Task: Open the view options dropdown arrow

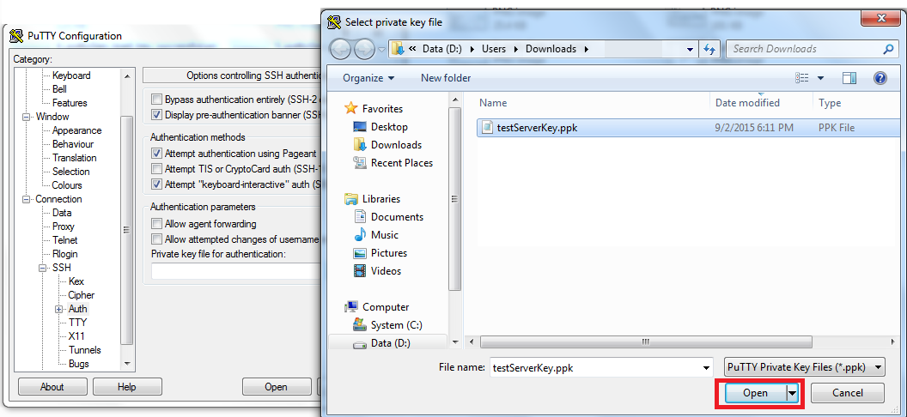Action: [820, 78]
